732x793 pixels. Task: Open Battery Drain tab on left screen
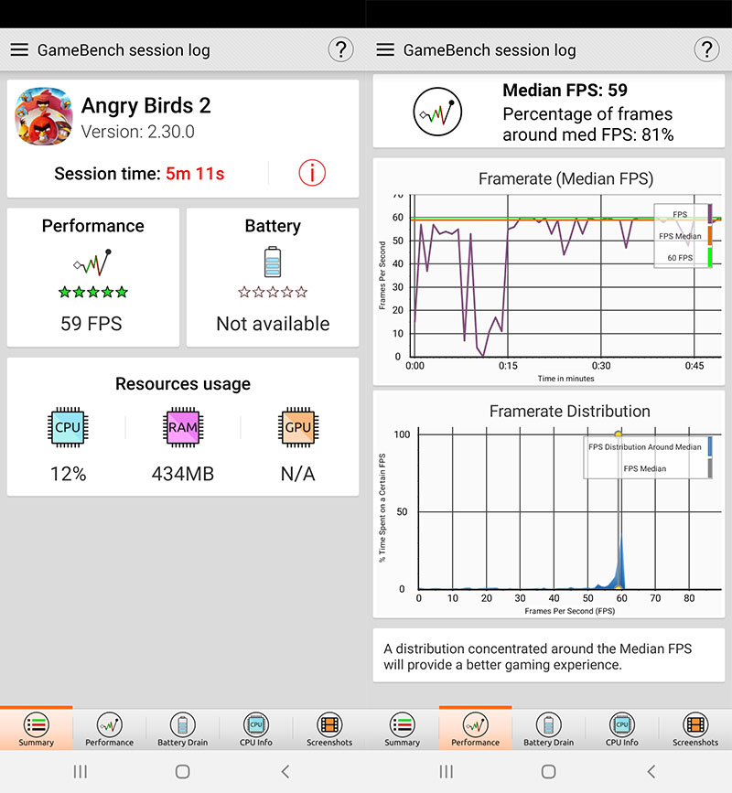(183, 728)
